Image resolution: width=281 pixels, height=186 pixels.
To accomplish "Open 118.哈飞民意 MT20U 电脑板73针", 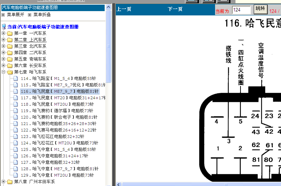I will (x=57, y=104).
